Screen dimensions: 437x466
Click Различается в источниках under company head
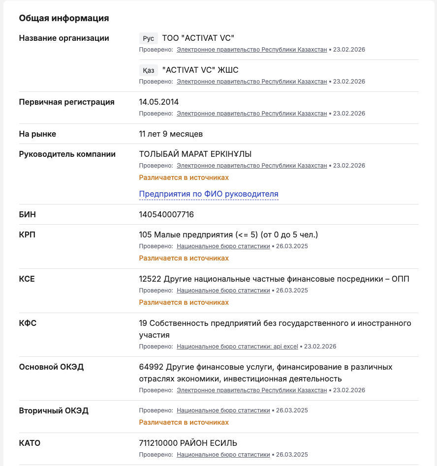click(184, 177)
